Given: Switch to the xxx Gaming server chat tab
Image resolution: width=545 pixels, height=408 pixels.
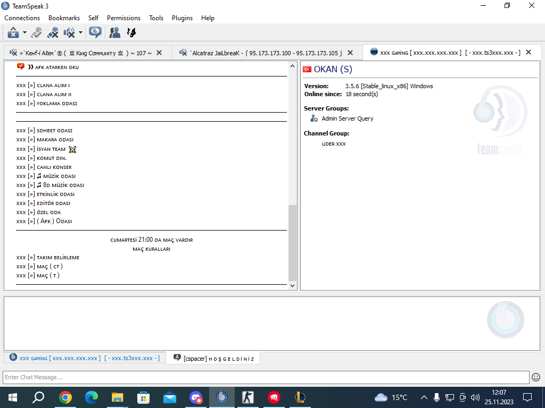Looking at the screenshot, I should pyautogui.click(x=85, y=358).
